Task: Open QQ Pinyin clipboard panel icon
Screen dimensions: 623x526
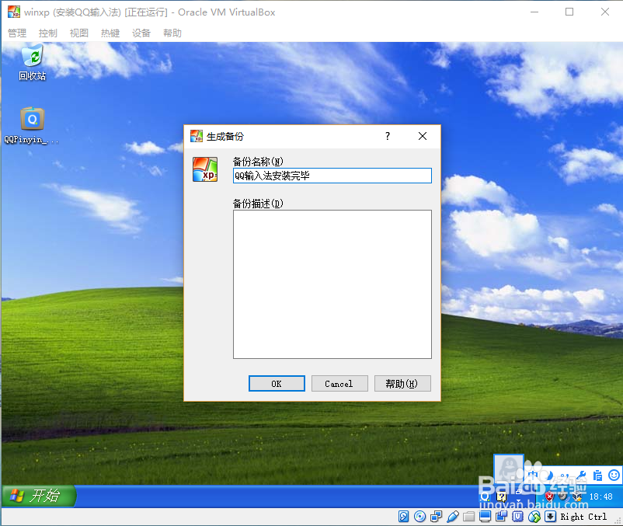Action: click(x=599, y=476)
